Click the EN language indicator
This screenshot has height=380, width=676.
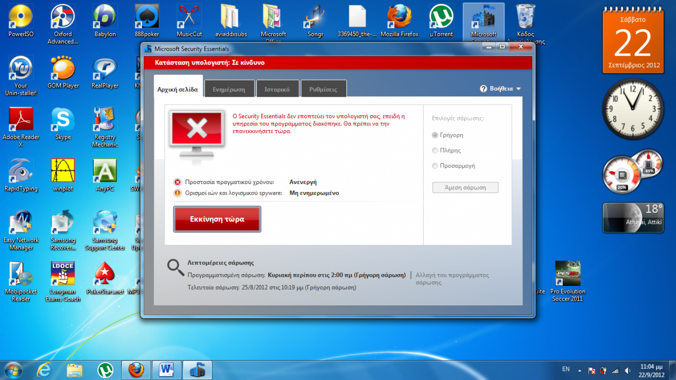tap(566, 369)
